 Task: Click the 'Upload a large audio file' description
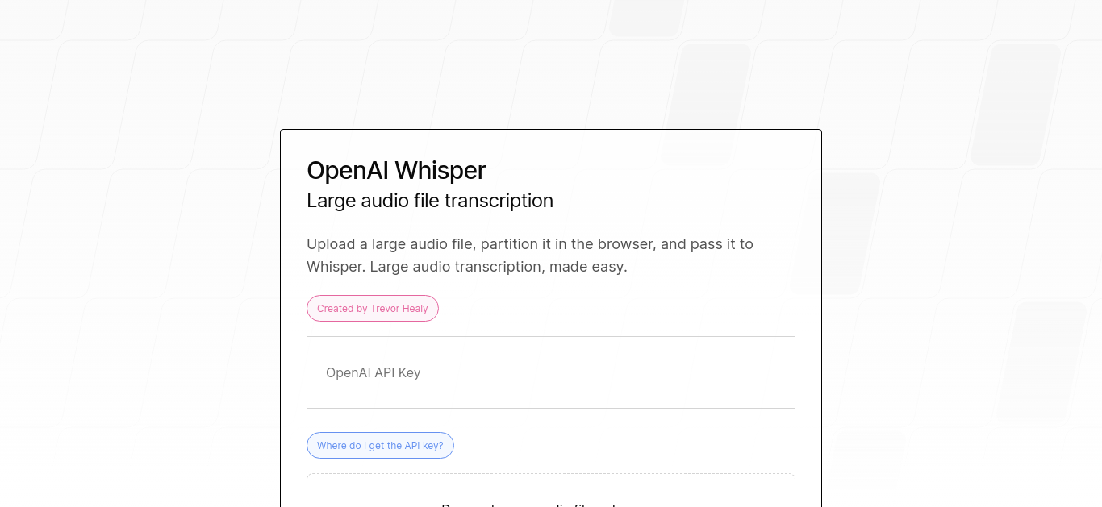click(530, 255)
